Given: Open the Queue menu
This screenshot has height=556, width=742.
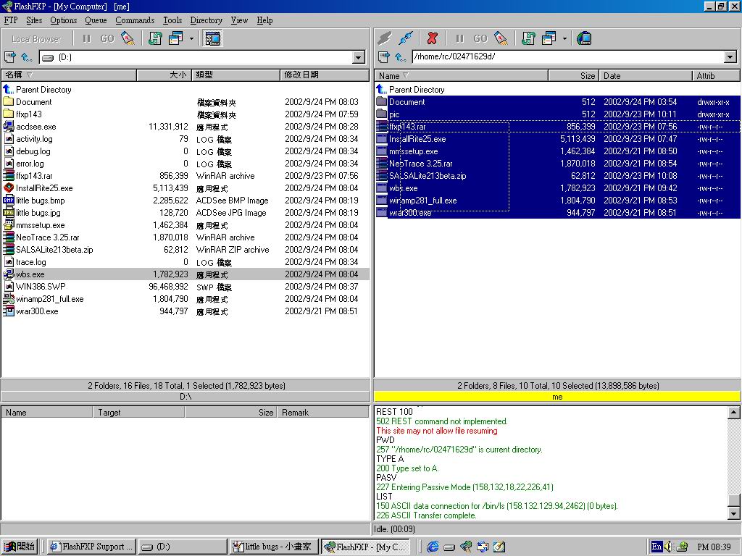Looking at the screenshot, I should tap(96, 20).
